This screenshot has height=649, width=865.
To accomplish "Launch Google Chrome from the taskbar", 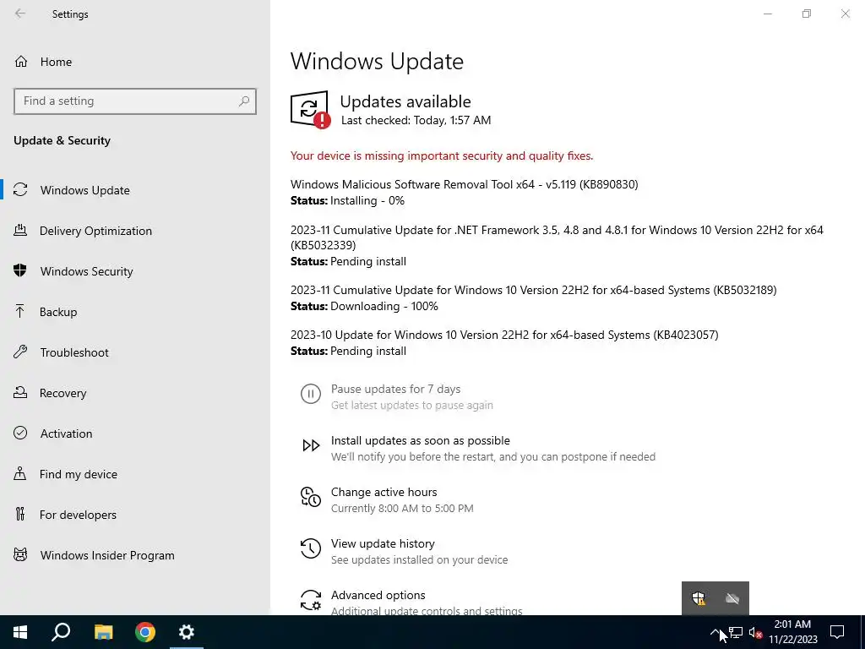I will pos(145,632).
